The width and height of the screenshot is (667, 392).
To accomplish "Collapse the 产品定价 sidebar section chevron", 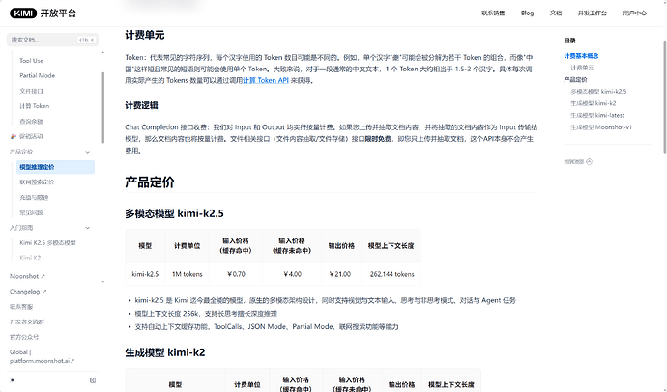I will (x=88, y=152).
